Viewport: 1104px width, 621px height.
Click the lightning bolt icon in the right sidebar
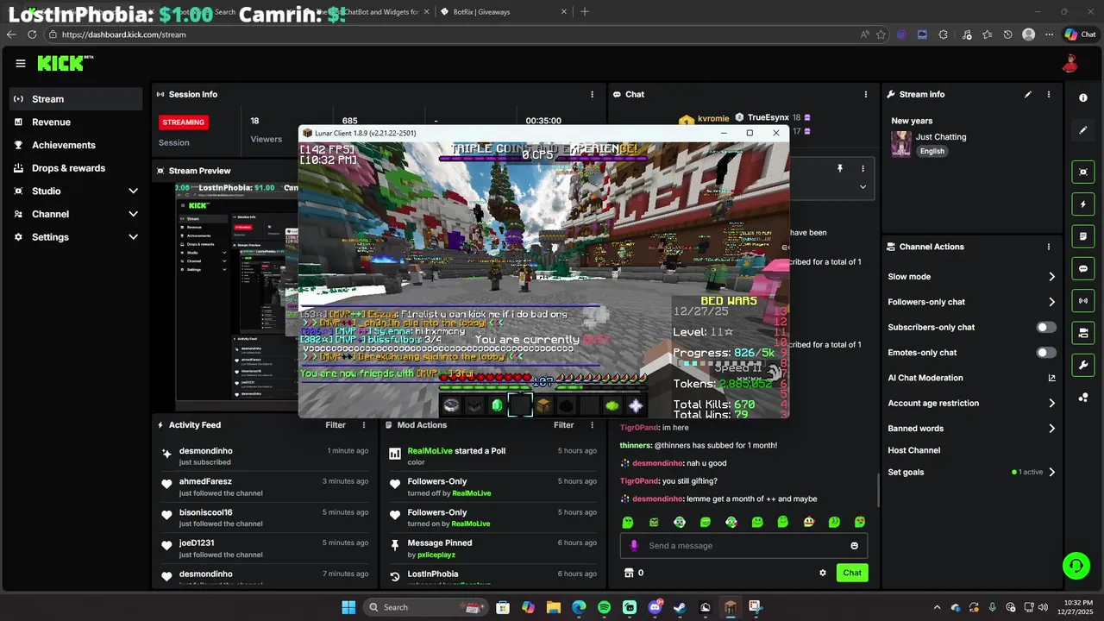pos(1083,204)
